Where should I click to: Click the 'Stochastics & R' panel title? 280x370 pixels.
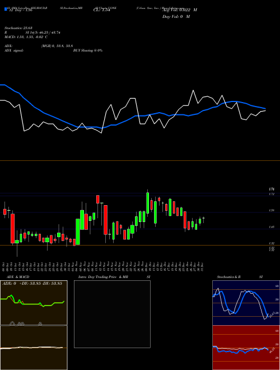[229, 277]
